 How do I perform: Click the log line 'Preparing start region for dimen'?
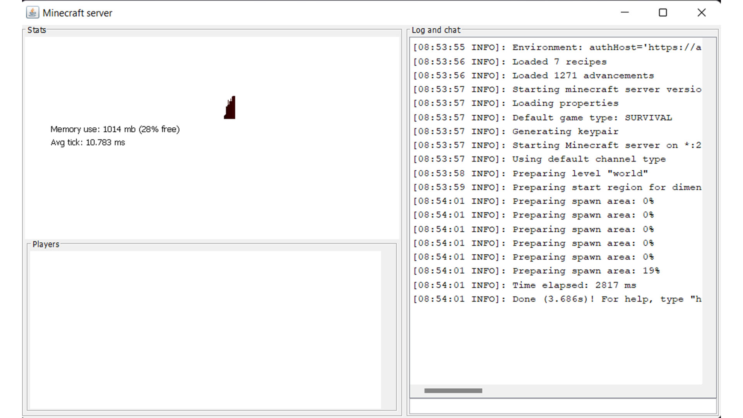click(x=557, y=187)
